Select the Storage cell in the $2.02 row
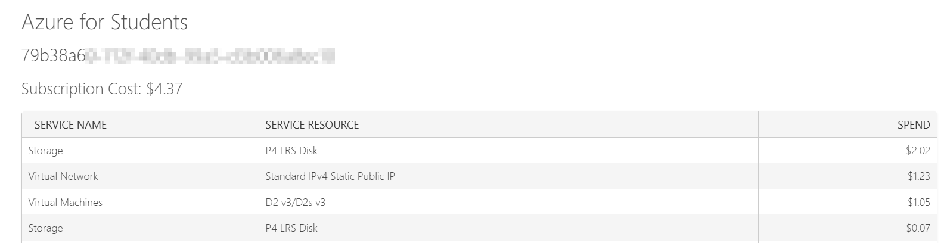Screen dimensions: 944x243 pos(45,151)
